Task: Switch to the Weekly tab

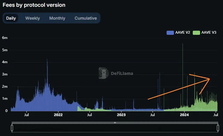Action: (x=33, y=18)
